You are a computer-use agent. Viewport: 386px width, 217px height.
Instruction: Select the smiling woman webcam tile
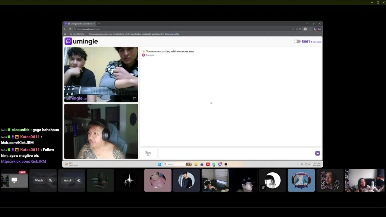tap(365, 180)
